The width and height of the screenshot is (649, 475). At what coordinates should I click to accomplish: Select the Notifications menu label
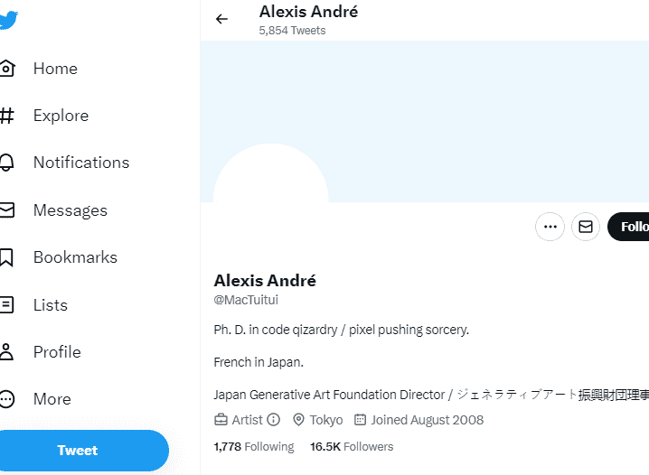coord(81,163)
